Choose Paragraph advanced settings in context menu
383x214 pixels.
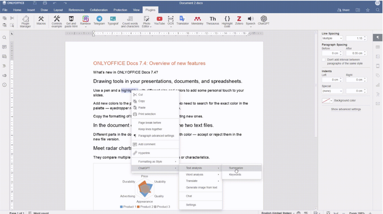pos(155,136)
